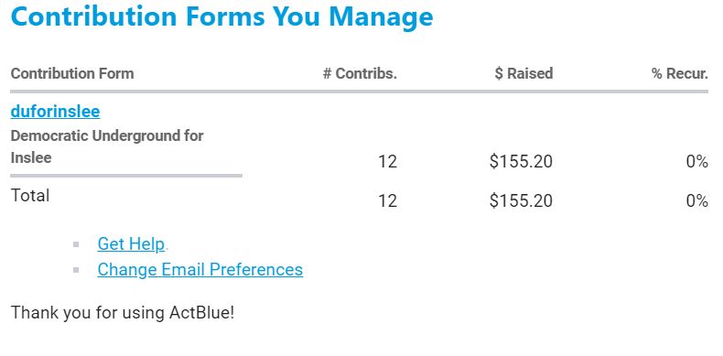The height and width of the screenshot is (356, 723).
Task: Click the bullet marker beside Change Email Preferences
Action: pyautogui.click(x=76, y=270)
